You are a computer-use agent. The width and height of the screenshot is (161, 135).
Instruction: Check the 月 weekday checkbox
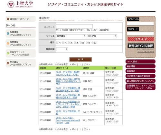tap(57, 43)
